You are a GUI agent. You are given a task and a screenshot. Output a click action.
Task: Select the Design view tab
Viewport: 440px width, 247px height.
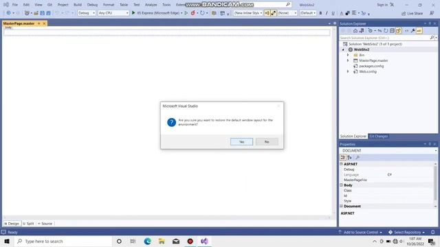pos(12,224)
